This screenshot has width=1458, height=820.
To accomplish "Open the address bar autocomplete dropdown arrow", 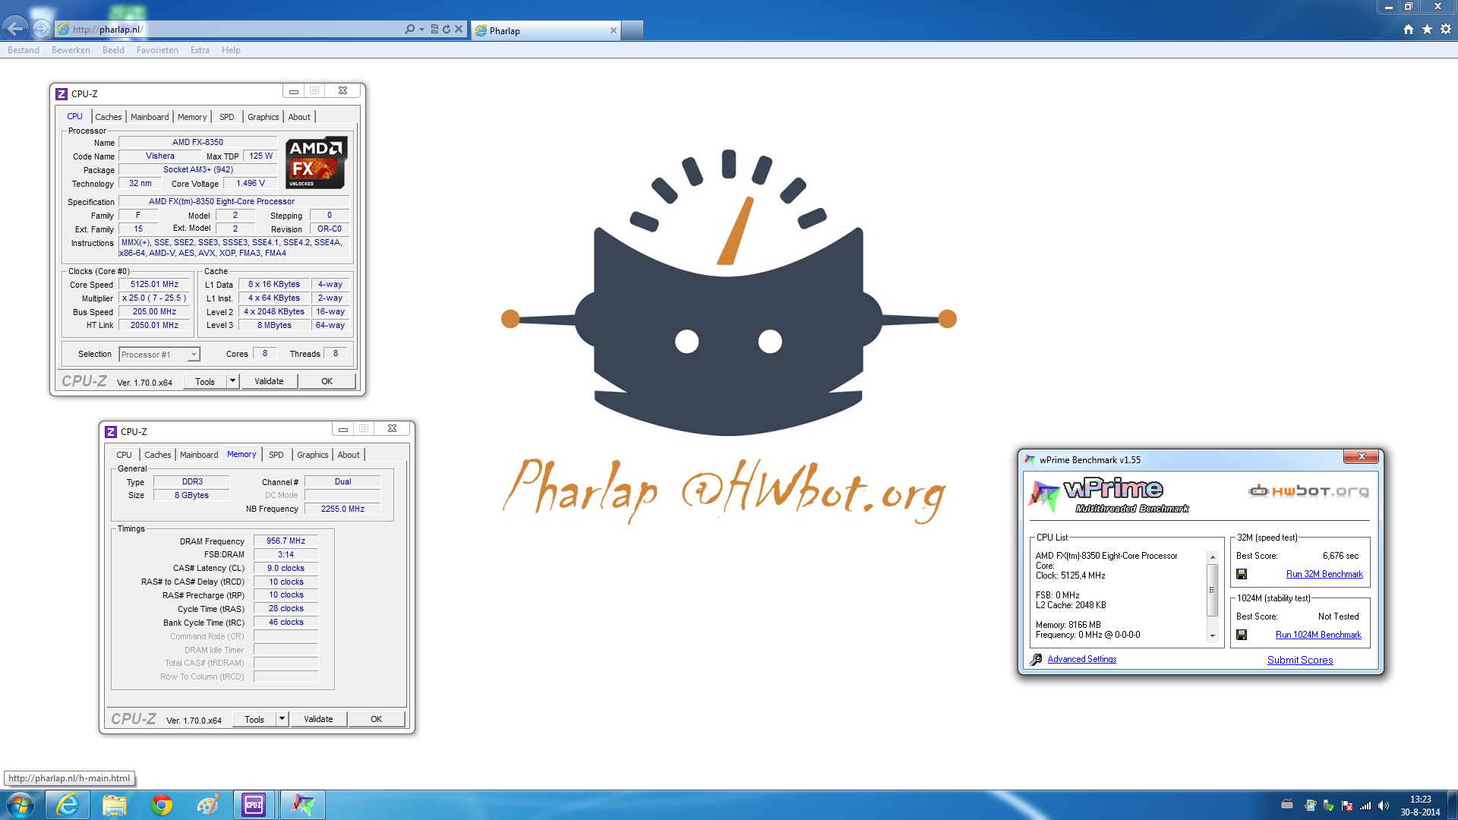I will (x=421, y=30).
